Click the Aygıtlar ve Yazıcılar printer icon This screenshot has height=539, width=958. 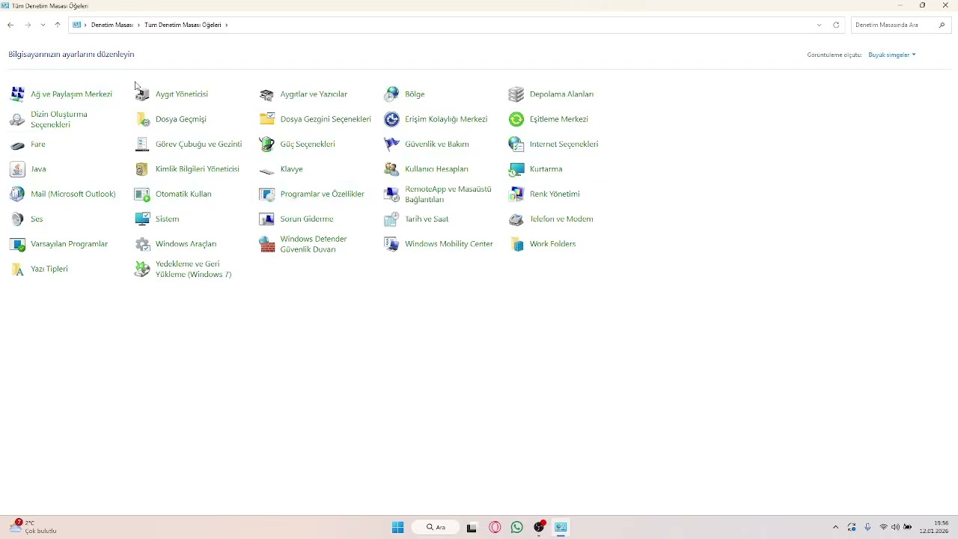[x=267, y=94]
